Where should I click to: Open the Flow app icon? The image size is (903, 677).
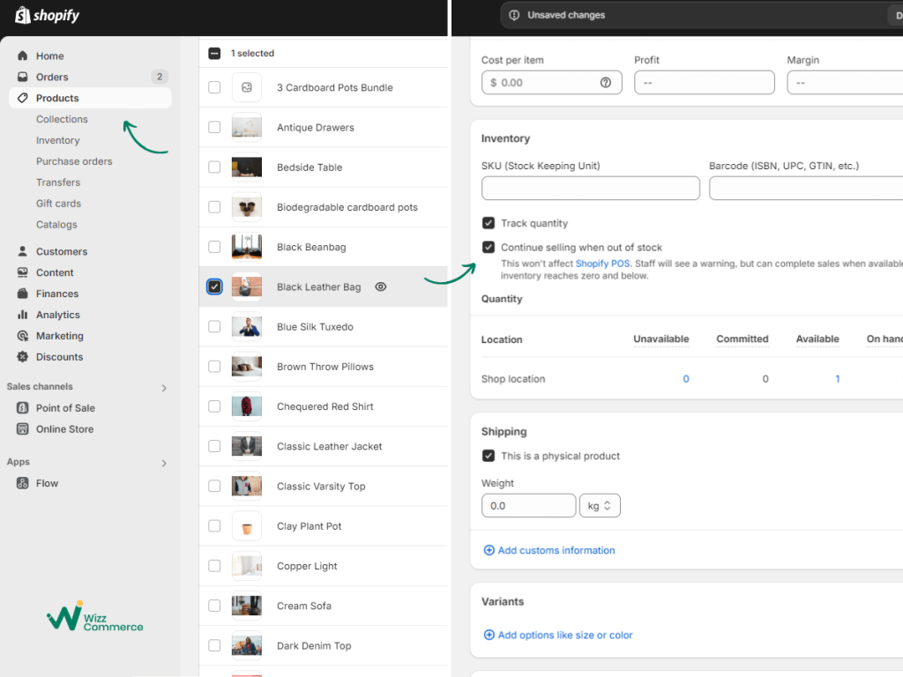pyautogui.click(x=22, y=483)
